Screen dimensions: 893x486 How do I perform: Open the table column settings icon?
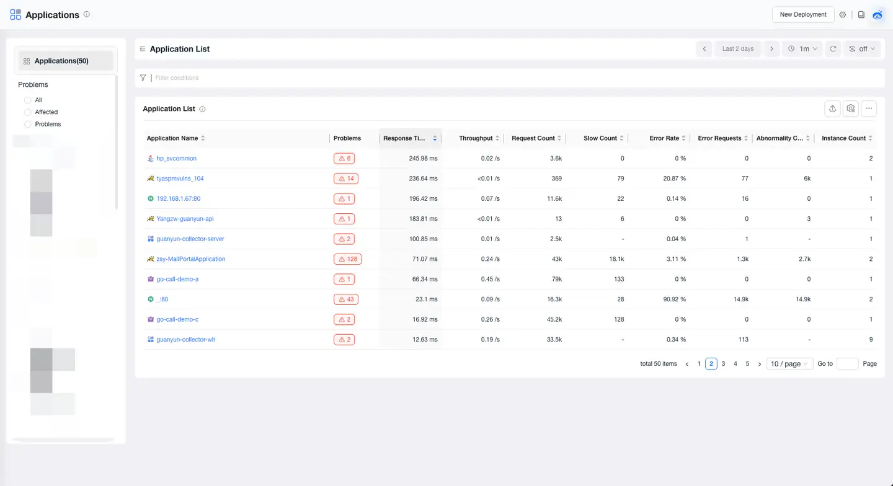tap(851, 108)
